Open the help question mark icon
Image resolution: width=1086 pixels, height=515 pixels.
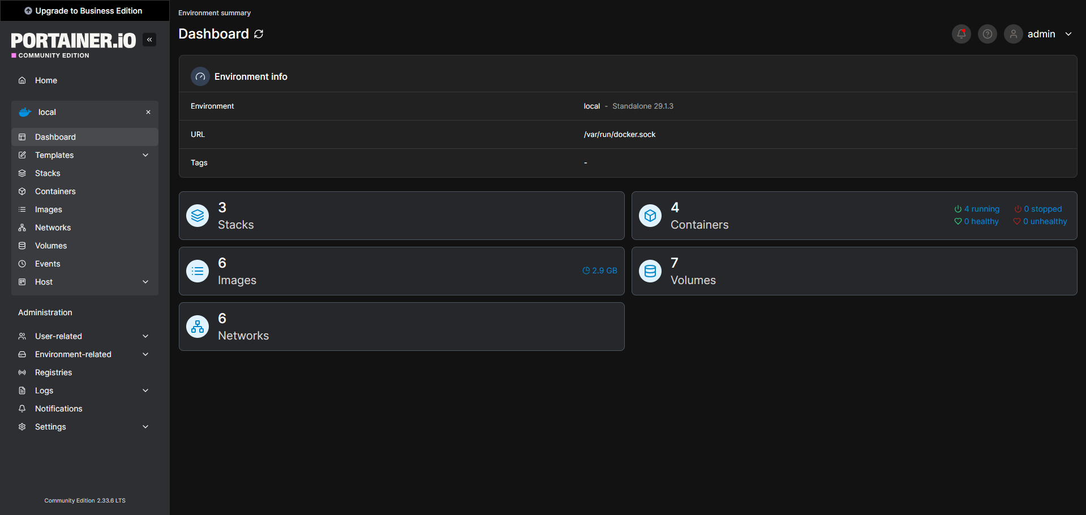(988, 34)
